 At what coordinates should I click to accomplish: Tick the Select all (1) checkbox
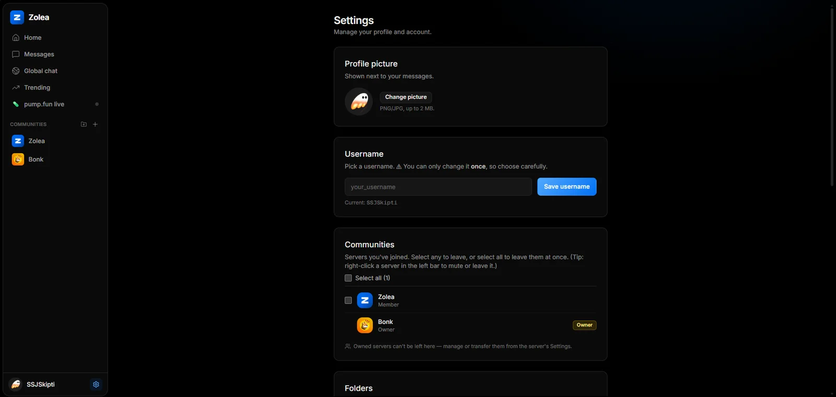(x=349, y=278)
